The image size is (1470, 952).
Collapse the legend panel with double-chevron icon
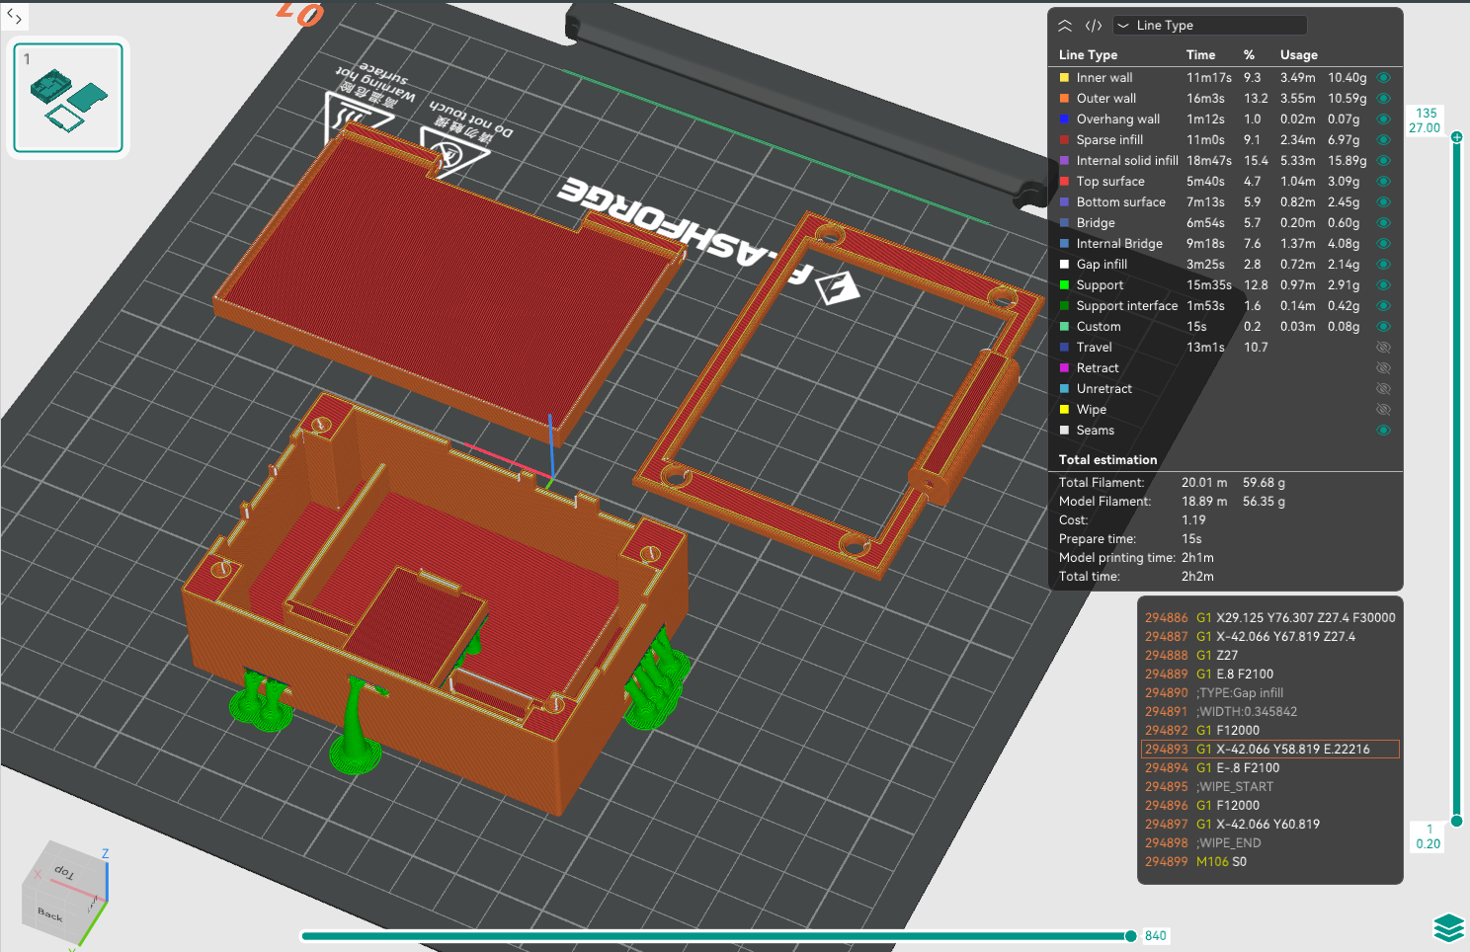point(1065,26)
